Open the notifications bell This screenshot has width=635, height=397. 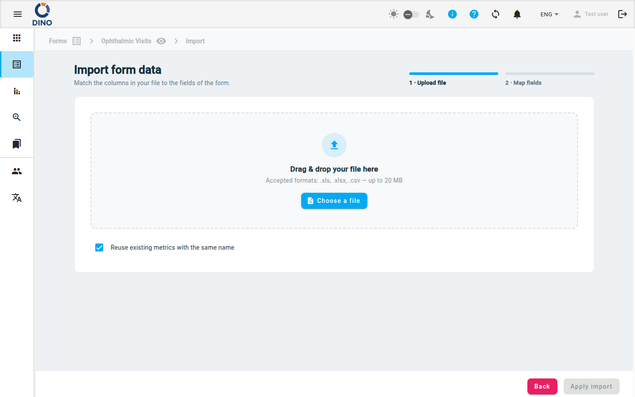pyautogui.click(x=517, y=14)
